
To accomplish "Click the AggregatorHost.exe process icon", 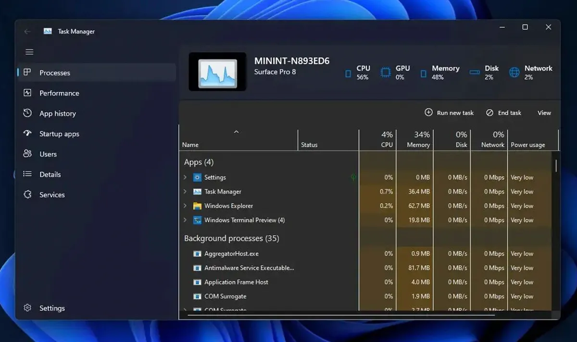I will [197, 254].
